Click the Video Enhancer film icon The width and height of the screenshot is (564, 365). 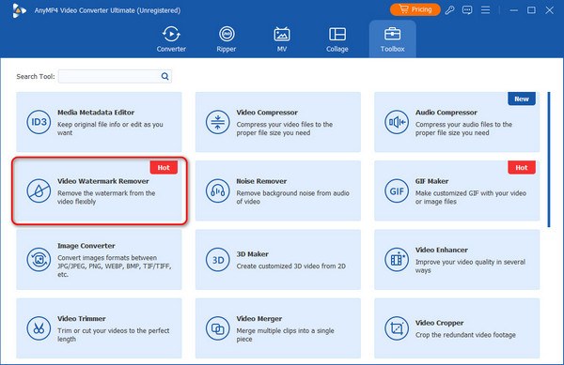pos(397,260)
